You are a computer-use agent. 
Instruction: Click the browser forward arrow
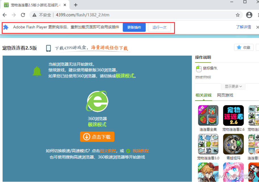click(14, 15)
